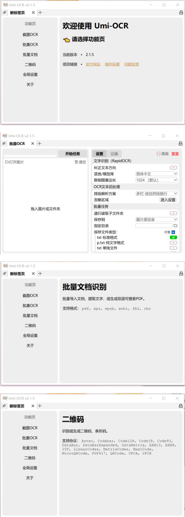185x517 pixels.
Task: Click lock icon in the 批量OCR window
Action: point(180,144)
